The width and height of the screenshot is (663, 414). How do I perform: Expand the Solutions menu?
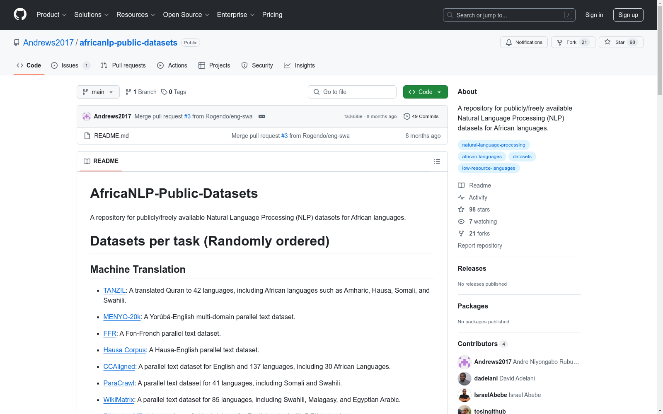[x=92, y=15]
